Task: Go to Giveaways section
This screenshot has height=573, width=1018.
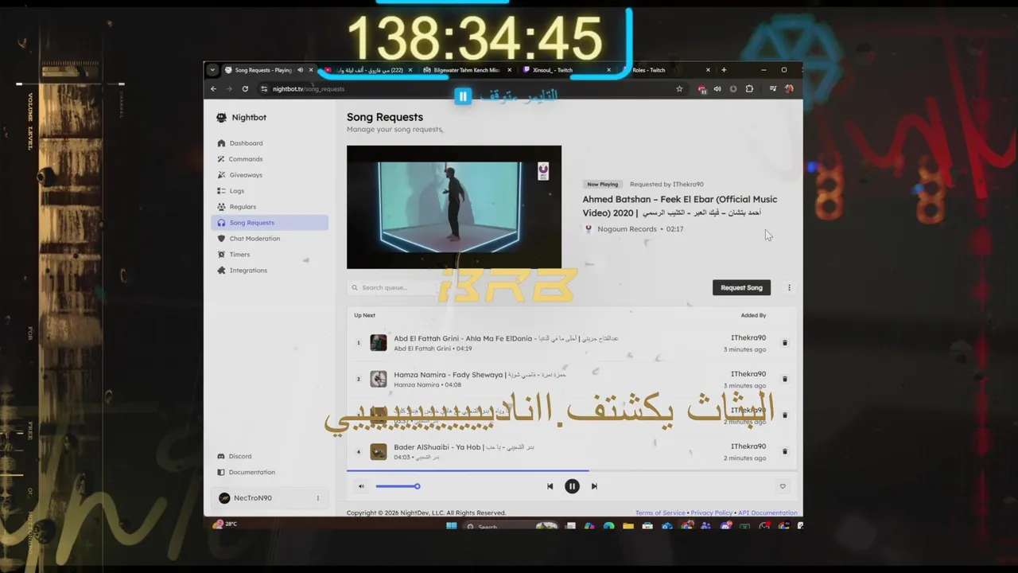Action: (269, 175)
